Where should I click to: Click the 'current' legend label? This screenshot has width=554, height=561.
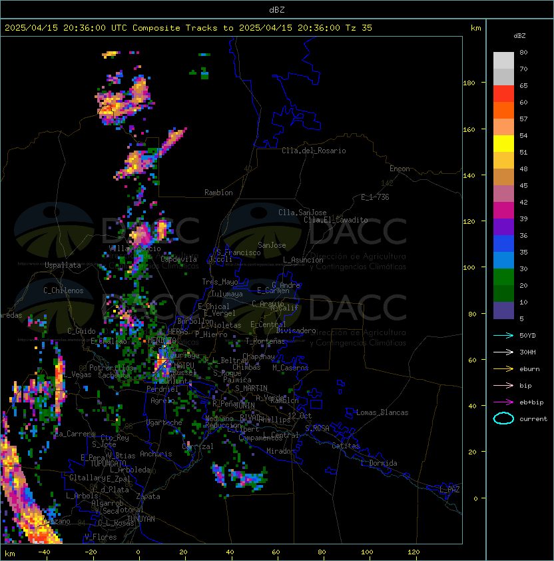click(x=533, y=419)
